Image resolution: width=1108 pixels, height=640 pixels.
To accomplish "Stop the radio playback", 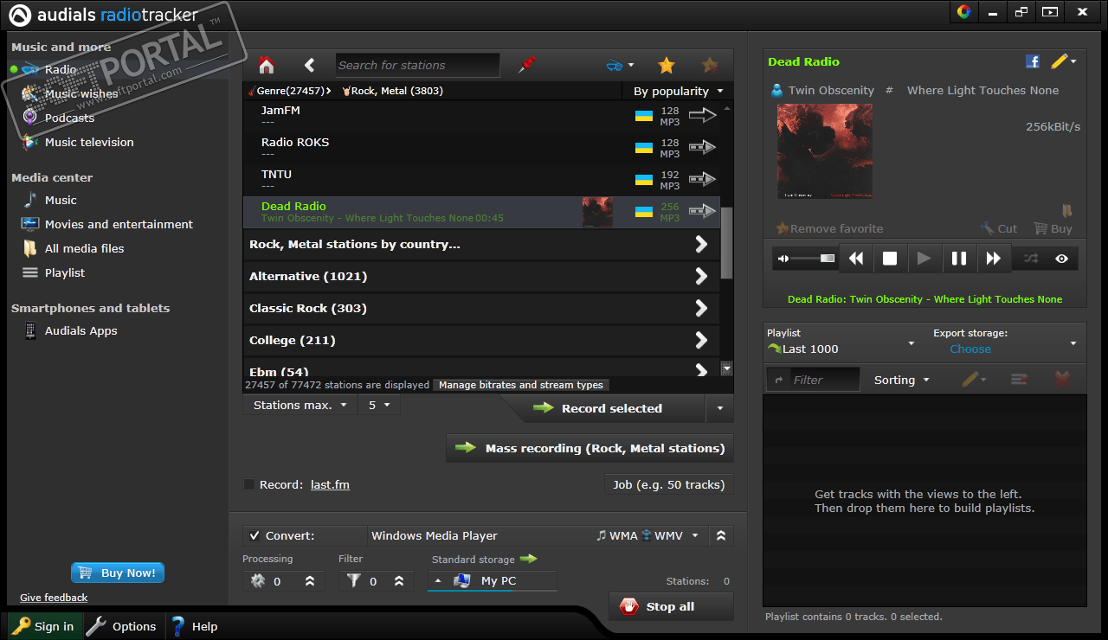I will 890,259.
